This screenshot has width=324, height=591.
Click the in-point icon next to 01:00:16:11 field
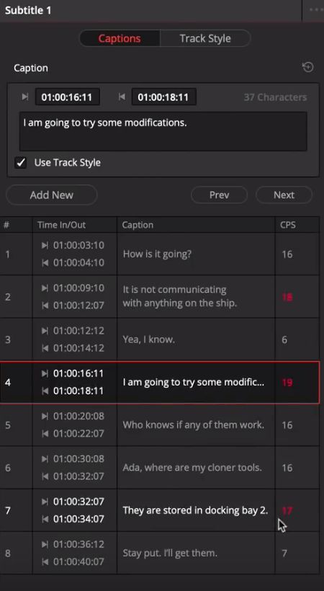tap(25, 97)
